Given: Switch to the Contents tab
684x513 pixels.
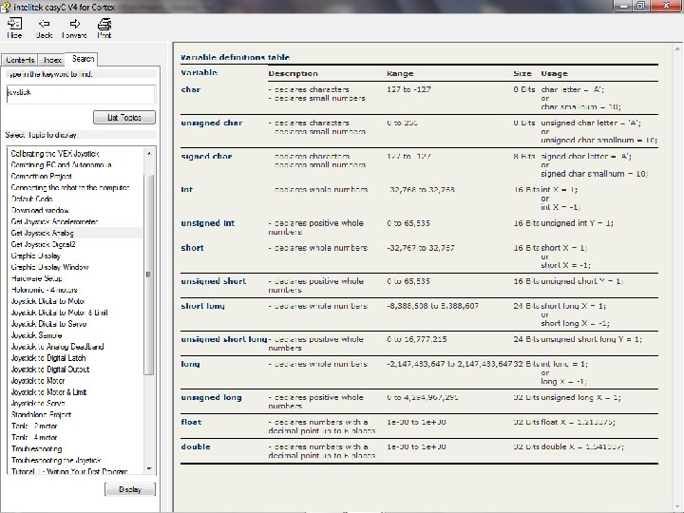Looking at the screenshot, I should tap(20, 60).
